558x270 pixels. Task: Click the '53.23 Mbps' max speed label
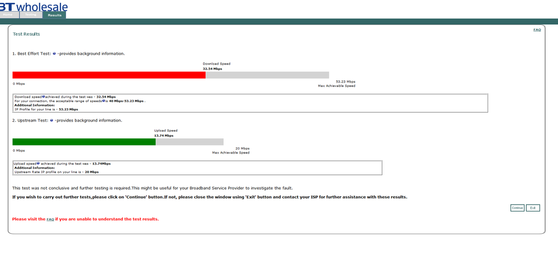(x=346, y=81)
